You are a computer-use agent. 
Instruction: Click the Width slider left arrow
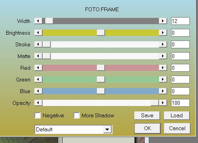click(38, 21)
